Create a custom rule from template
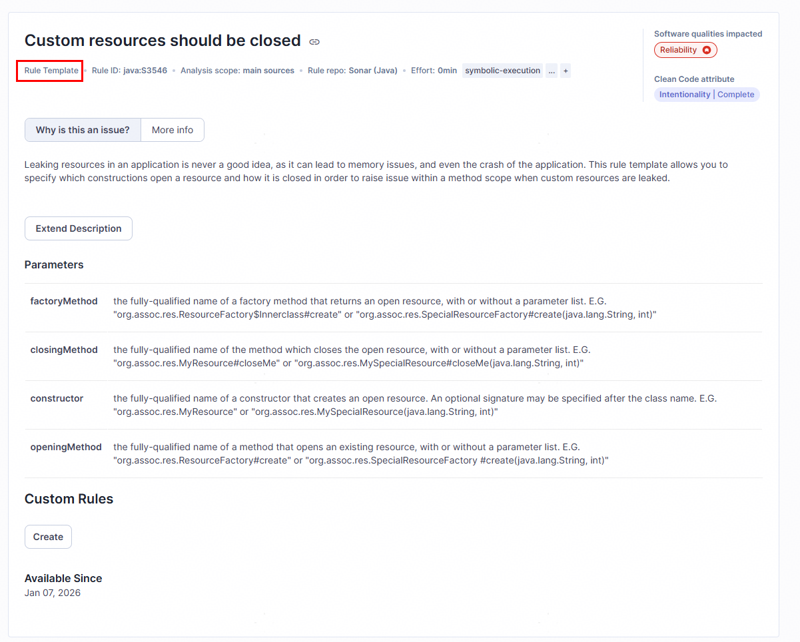Screen dimensions: 800x642 pyautogui.click(x=48, y=537)
